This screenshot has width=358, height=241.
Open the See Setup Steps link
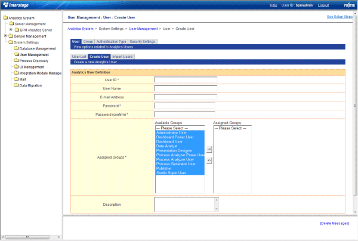(340, 17)
